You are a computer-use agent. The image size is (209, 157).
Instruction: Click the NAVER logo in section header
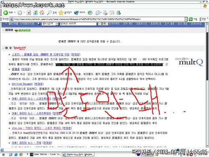click(x=23, y=31)
